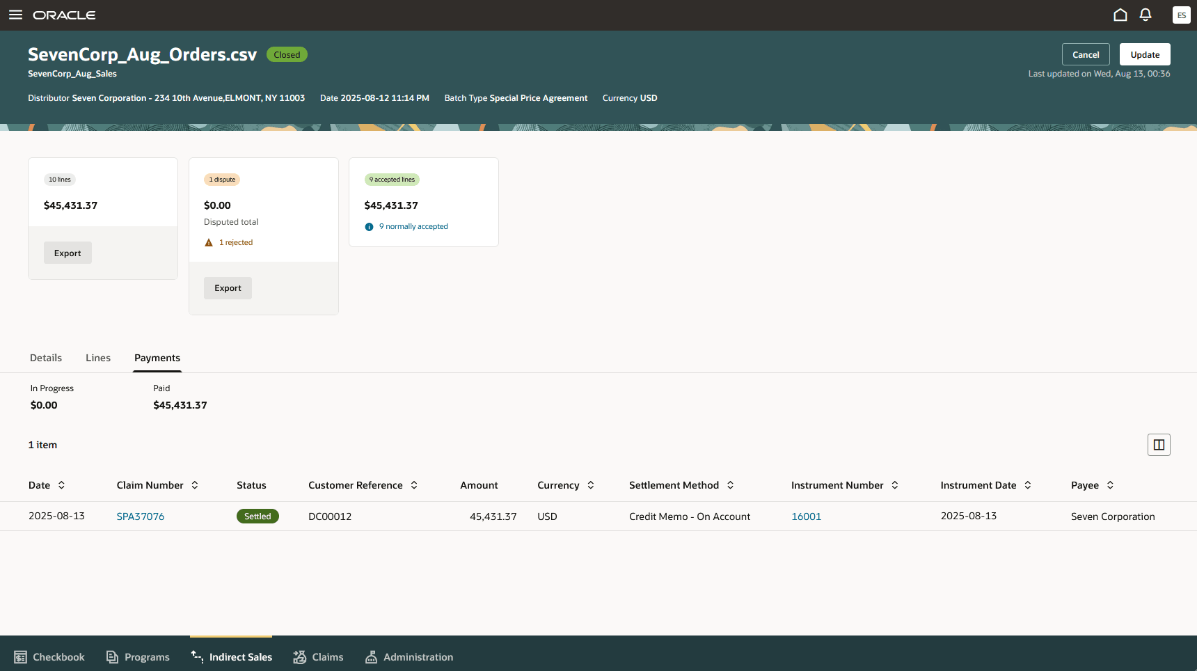Open the Claims section
Image resolution: width=1197 pixels, height=671 pixels.
pyautogui.click(x=318, y=657)
